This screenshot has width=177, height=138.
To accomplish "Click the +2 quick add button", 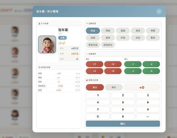I will (113, 64).
